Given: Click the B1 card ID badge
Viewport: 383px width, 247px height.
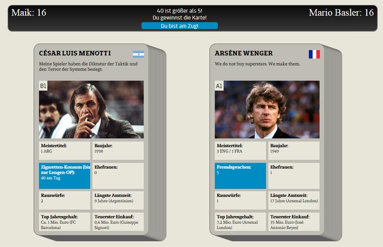Looking at the screenshot, I should tap(43, 86).
